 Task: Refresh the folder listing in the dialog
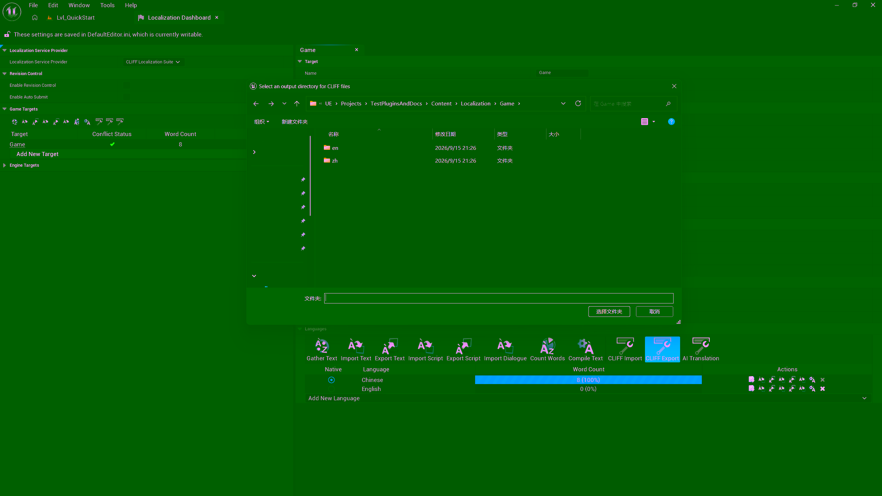pyautogui.click(x=578, y=103)
